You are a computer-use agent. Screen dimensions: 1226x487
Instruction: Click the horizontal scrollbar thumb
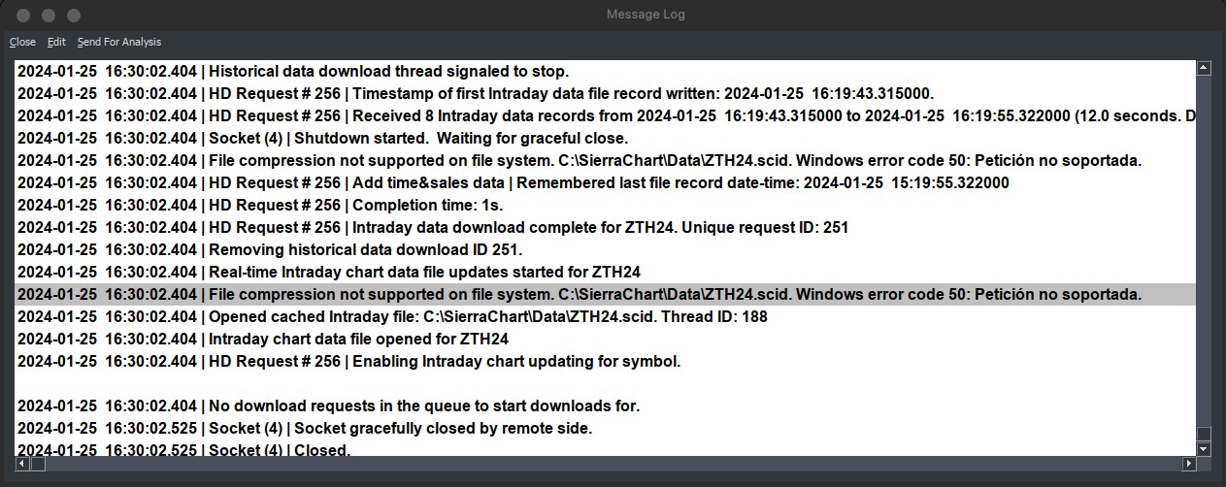pyautogui.click(x=39, y=464)
